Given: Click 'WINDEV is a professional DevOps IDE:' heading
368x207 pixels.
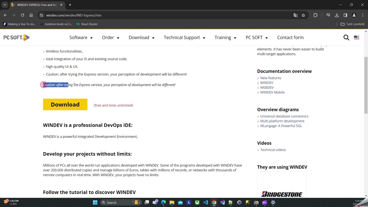Looking at the screenshot, I should [88, 125].
